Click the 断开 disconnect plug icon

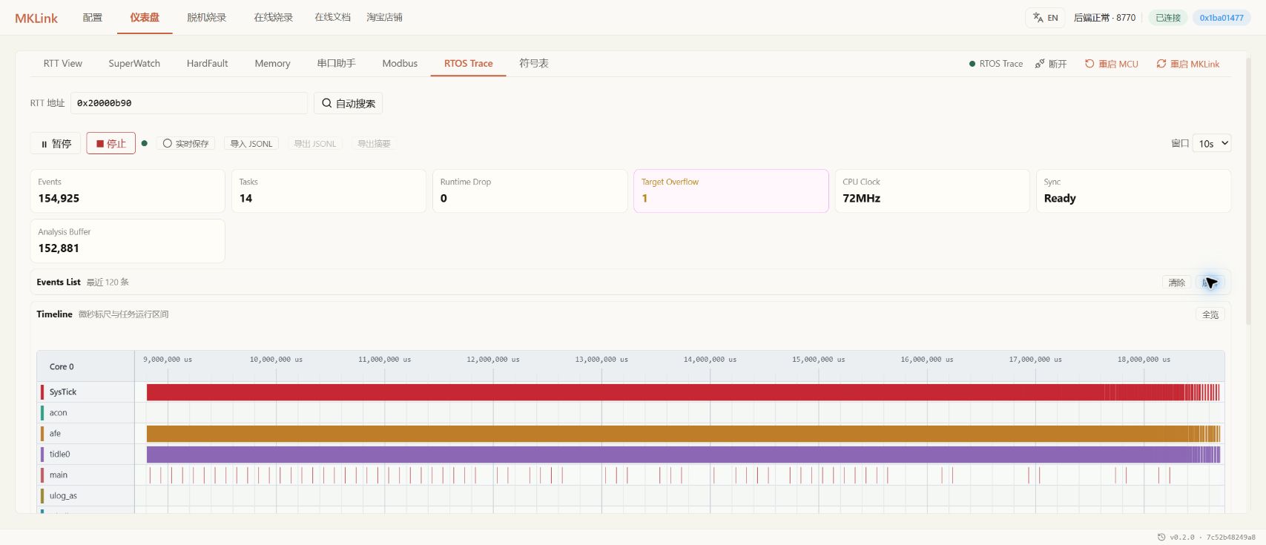(1040, 64)
